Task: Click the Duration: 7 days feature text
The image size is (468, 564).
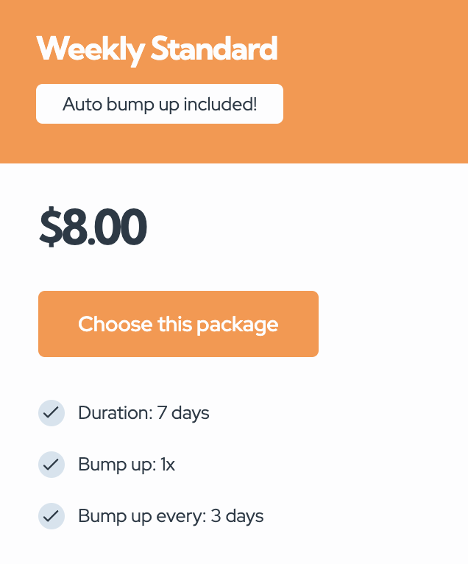Action: click(143, 413)
